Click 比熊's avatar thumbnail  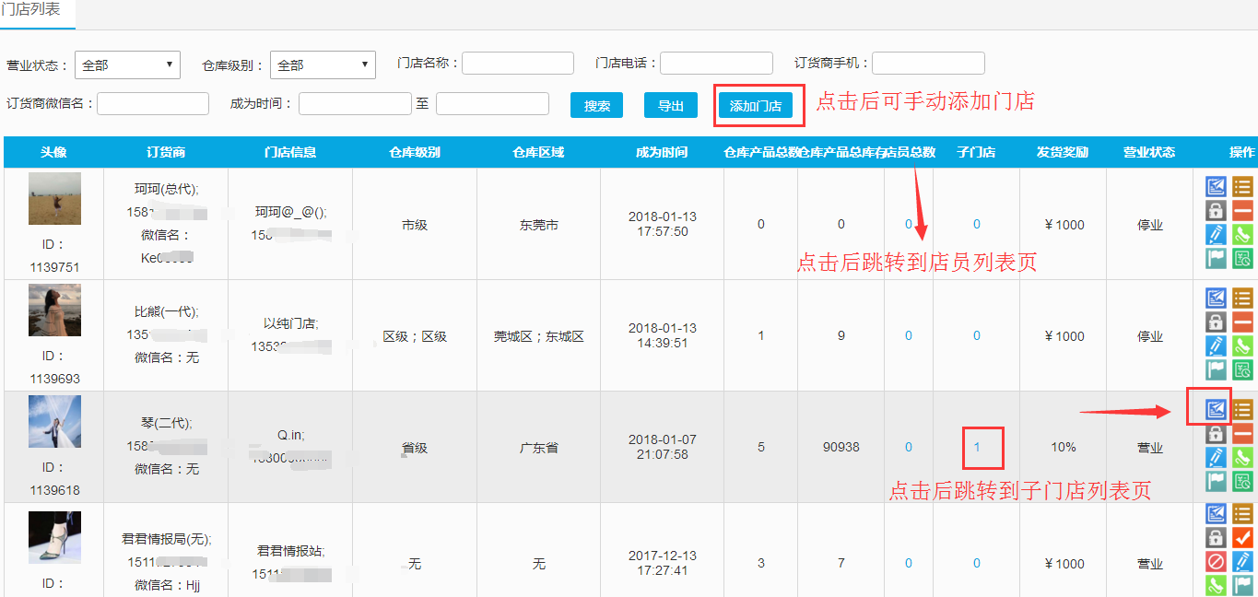click(x=54, y=310)
